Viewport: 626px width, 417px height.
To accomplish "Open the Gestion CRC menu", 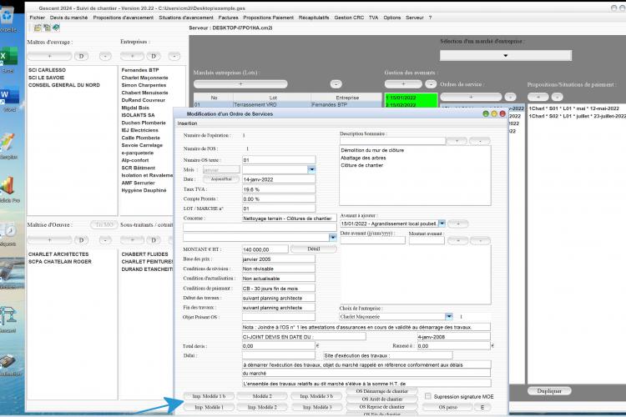I will (x=349, y=18).
